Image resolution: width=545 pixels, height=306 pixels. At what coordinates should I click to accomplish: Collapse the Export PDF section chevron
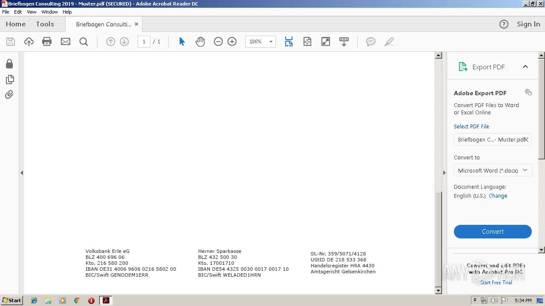click(525, 67)
